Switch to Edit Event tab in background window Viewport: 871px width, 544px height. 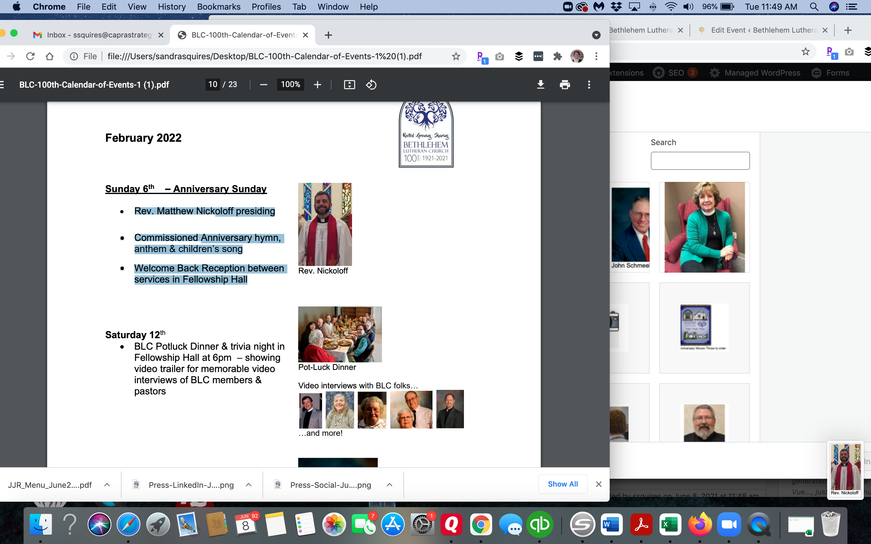pyautogui.click(x=763, y=30)
